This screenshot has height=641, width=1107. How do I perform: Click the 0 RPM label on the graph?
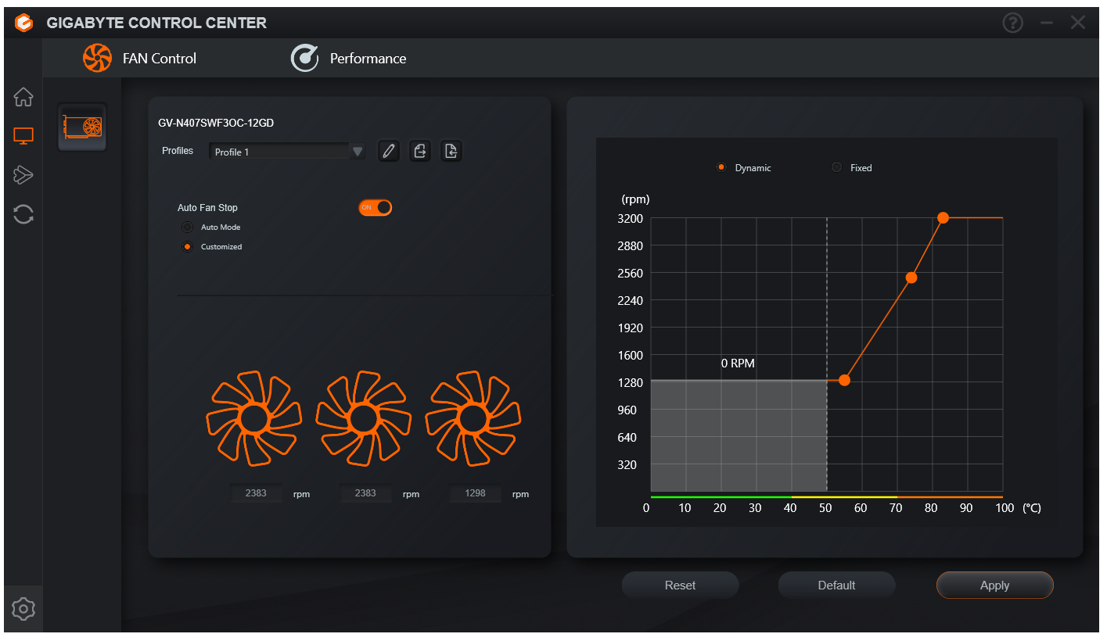tap(738, 363)
